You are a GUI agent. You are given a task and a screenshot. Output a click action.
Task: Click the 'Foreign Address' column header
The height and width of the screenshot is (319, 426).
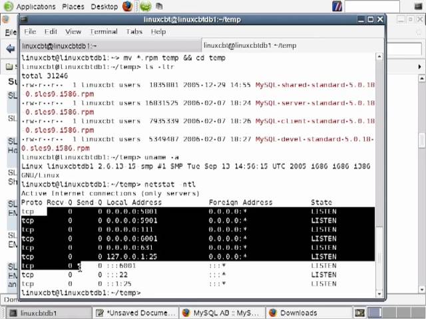pos(240,202)
